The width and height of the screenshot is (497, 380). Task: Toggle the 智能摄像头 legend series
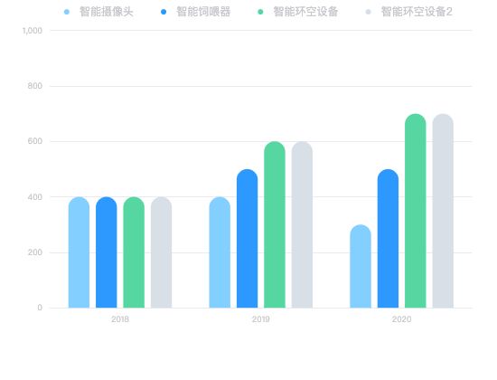[x=98, y=12]
